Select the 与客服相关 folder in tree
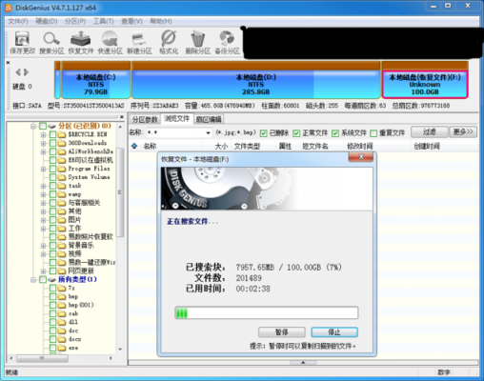The width and height of the screenshot is (484, 381). pos(84,203)
